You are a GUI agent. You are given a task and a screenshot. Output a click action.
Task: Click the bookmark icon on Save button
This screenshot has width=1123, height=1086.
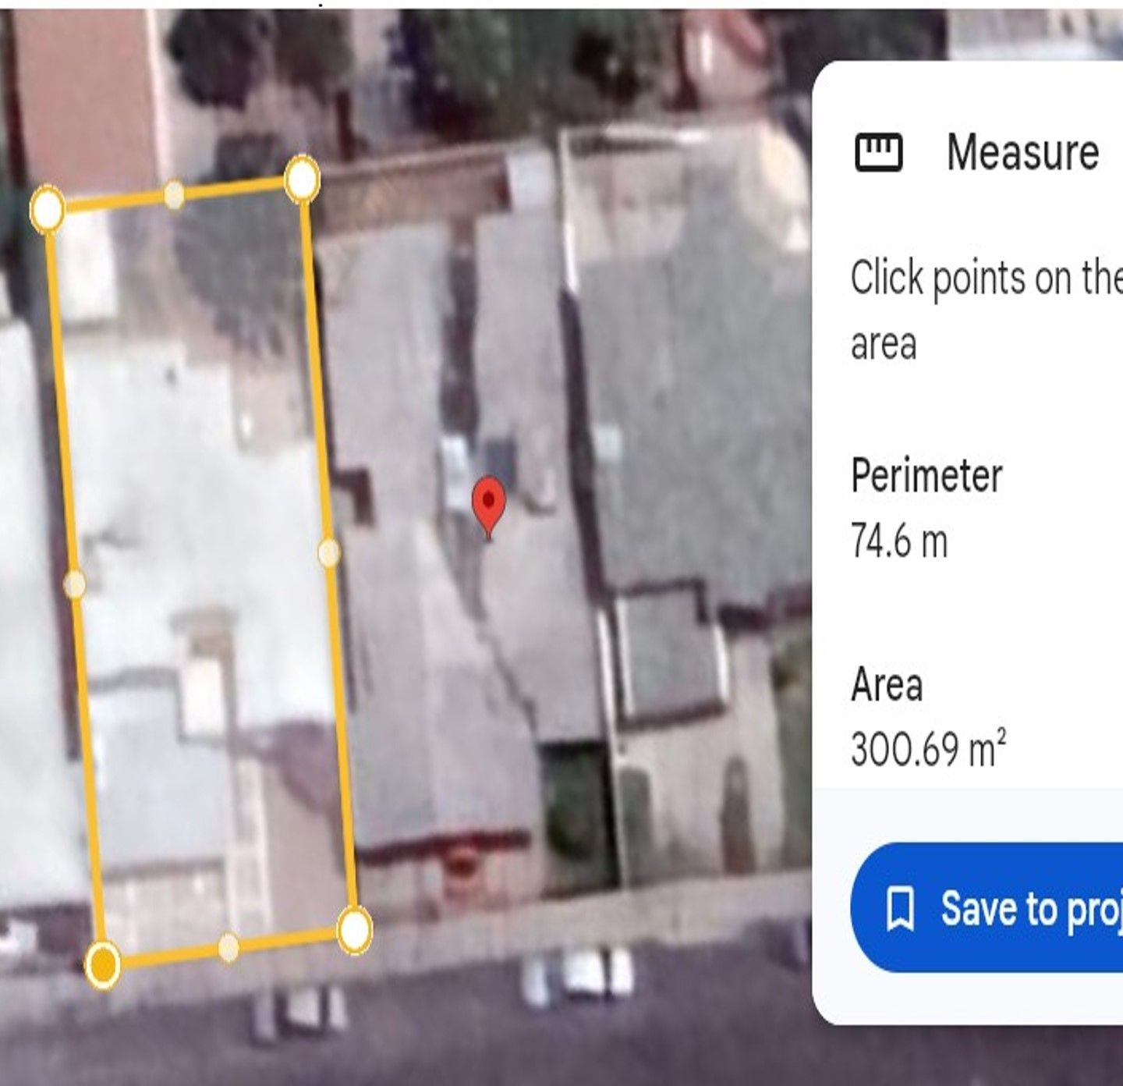pyautogui.click(x=900, y=908)
